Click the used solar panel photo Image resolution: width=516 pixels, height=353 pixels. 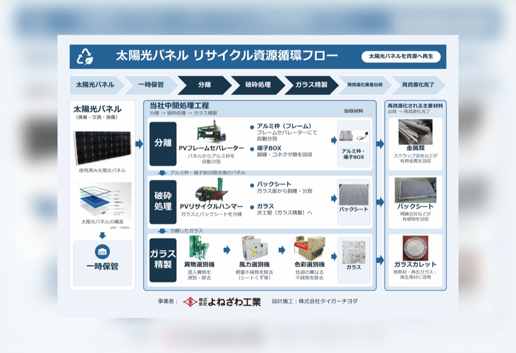(x=102, y=148)
